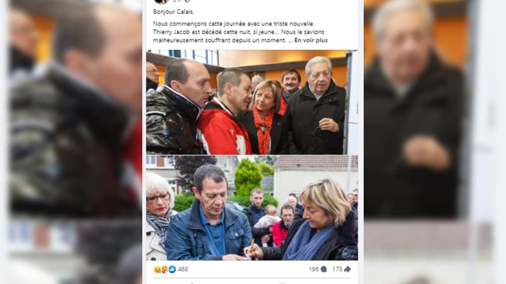Click the Bonjour Calais greeting line

click(173, 12)
